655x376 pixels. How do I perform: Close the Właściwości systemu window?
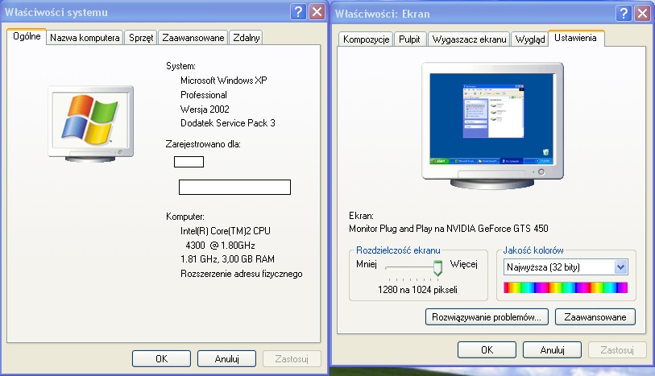(317, 12)
